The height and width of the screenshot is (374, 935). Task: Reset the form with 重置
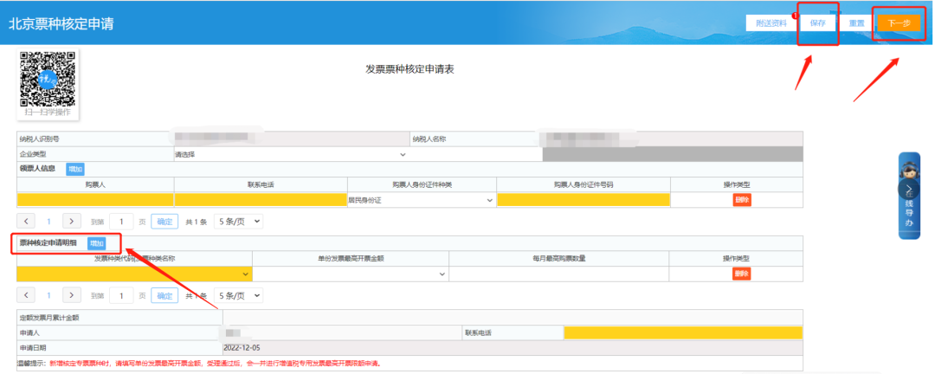(x=856, y=23)
